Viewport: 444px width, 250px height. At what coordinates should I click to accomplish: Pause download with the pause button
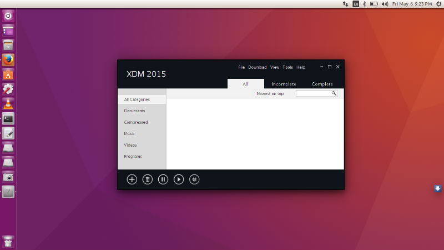pos(163,179)
